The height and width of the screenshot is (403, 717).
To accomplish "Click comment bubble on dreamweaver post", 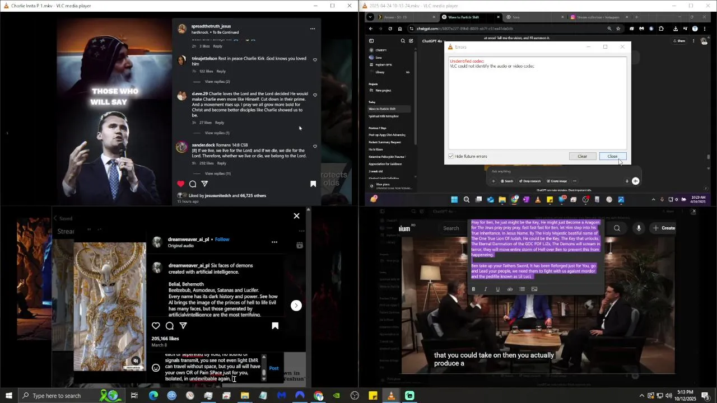I will coord(170,325).
